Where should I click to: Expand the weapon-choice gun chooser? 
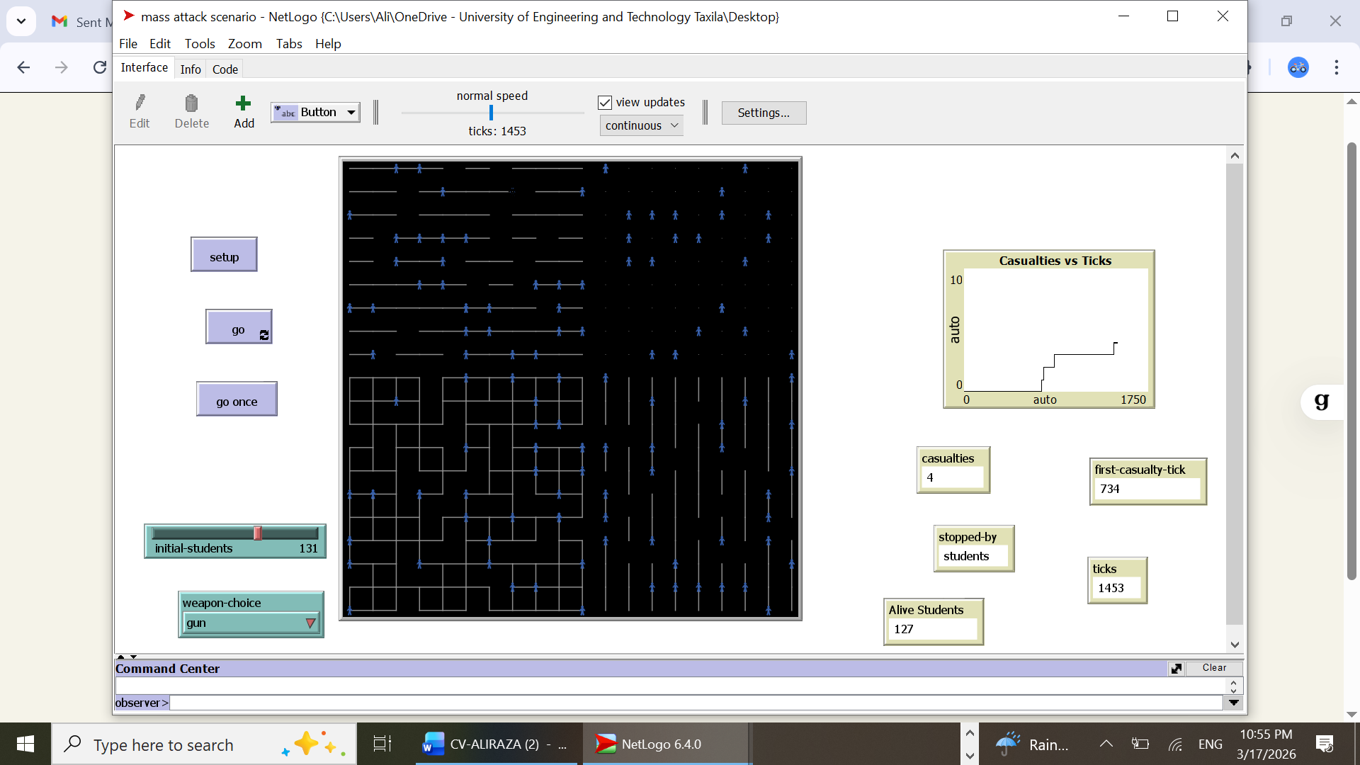tap(251, 623)
